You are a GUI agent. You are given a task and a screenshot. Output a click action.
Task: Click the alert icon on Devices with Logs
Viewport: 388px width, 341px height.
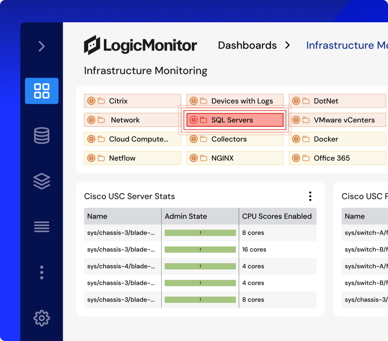click(194, 101)
